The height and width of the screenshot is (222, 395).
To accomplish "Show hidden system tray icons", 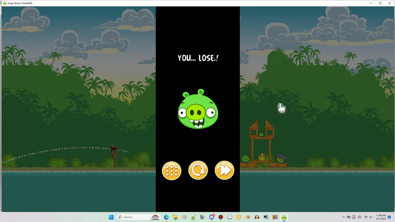I will point(343,217).
